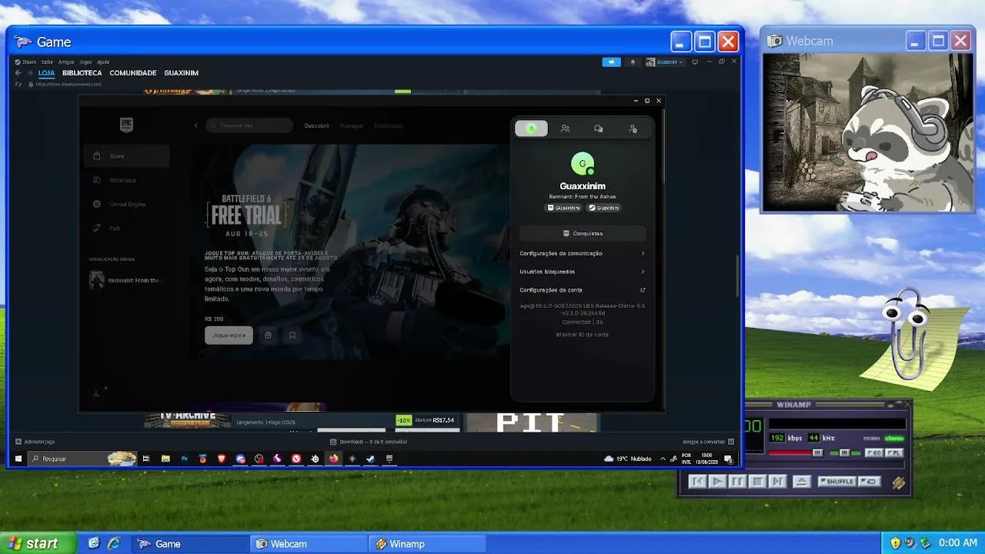Switch to Webcam in XP taskbar
The height and width of the screenshot is (554, 985).
point(309,544)
